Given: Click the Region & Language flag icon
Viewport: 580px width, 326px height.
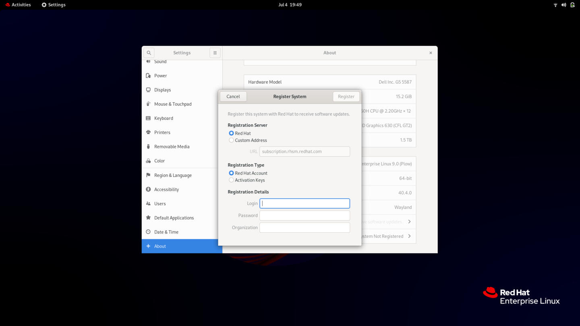Looking at the screenshot, I should tap(148, 175).
